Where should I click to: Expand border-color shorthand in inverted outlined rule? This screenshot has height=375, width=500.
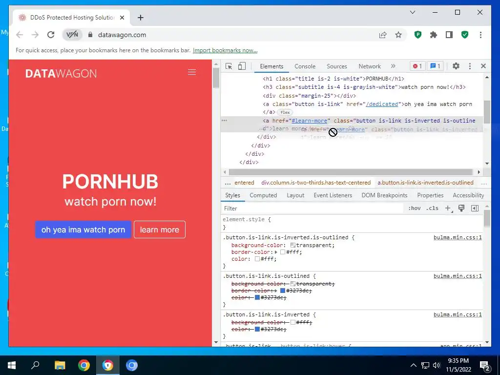pyautogui.click(x=276, y=252)
